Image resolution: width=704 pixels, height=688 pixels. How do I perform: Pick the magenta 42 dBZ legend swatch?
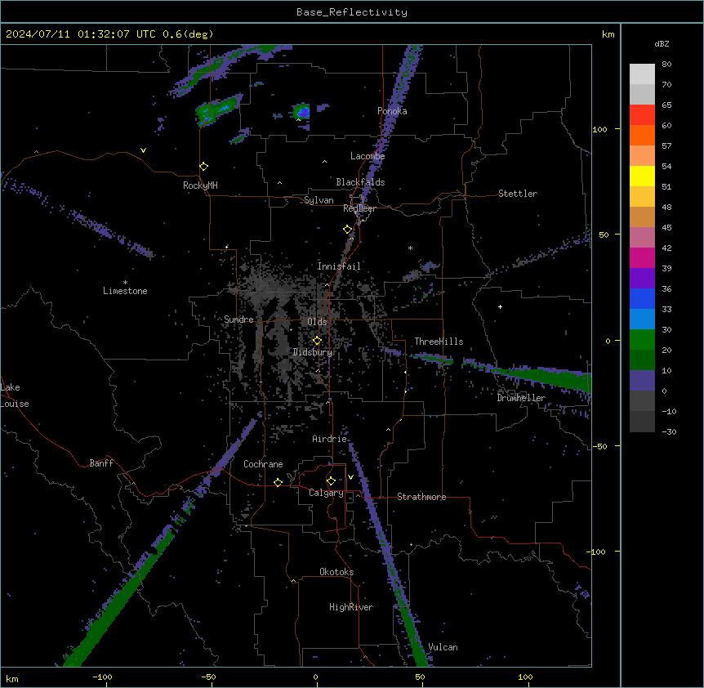[642, 257]
